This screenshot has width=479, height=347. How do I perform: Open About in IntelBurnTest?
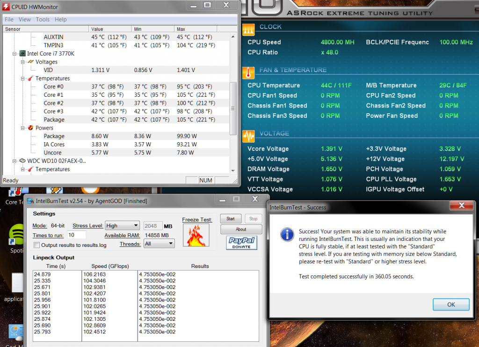click(241, 229)
